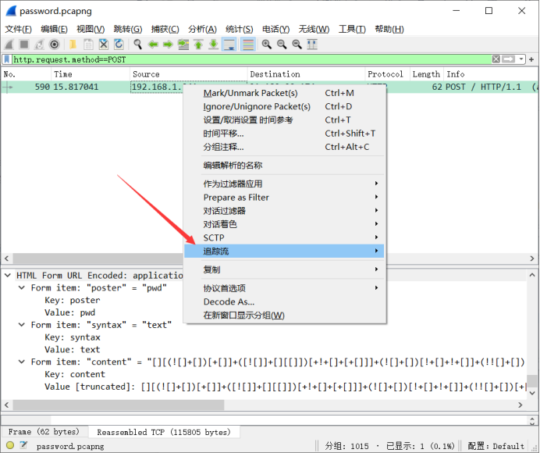
Task: Open the 帮助(H) menu
Action: tap(389, 30)
